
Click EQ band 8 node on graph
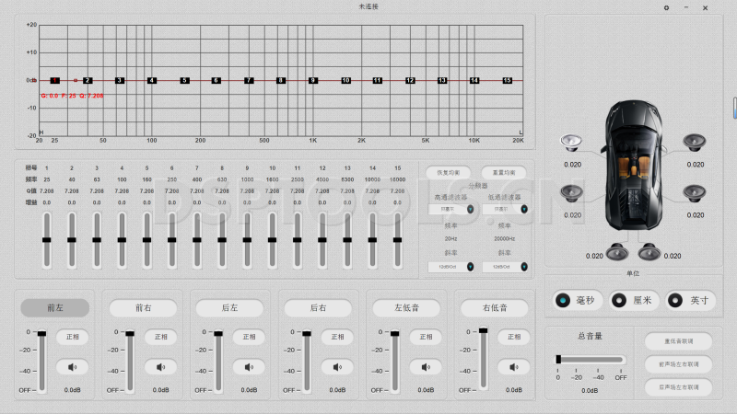click(281, 81)
